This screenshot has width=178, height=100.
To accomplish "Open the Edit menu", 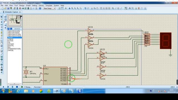I will [6, 6].
